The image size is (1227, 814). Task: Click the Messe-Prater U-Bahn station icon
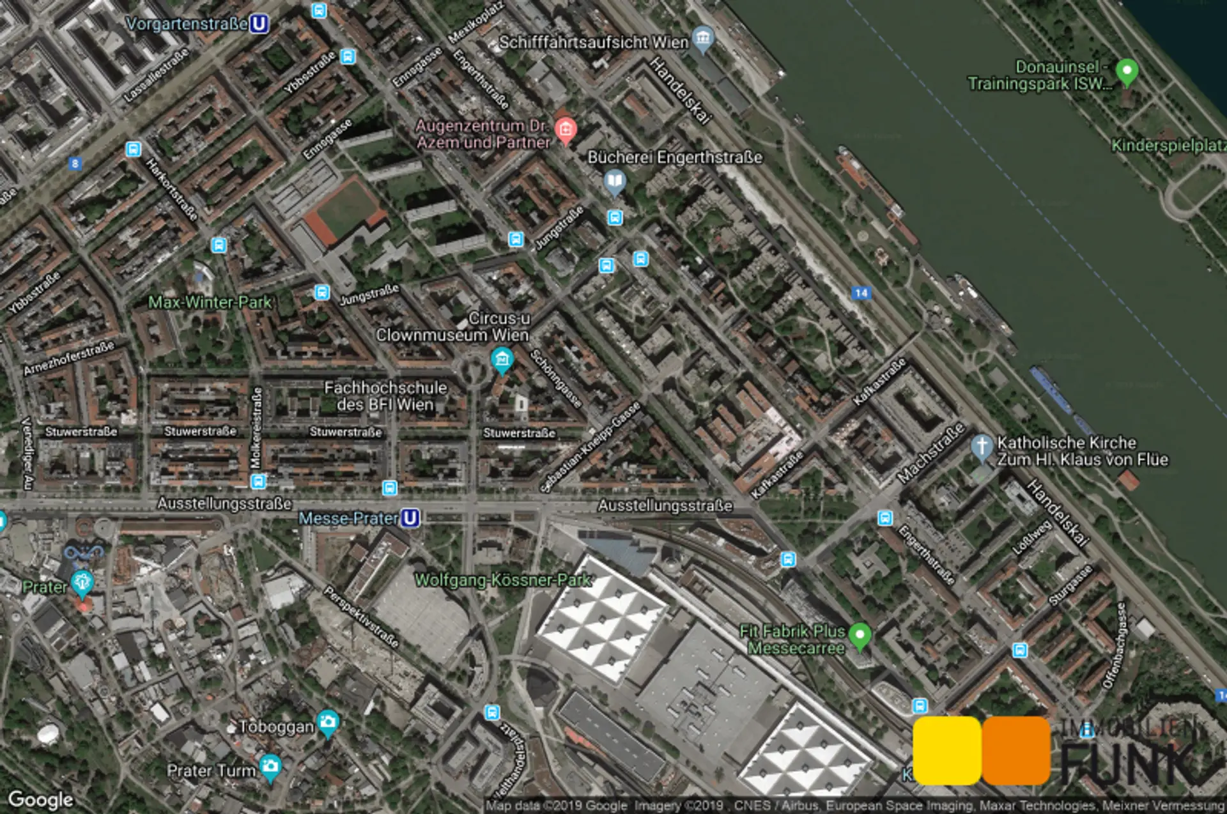(411, 518)
